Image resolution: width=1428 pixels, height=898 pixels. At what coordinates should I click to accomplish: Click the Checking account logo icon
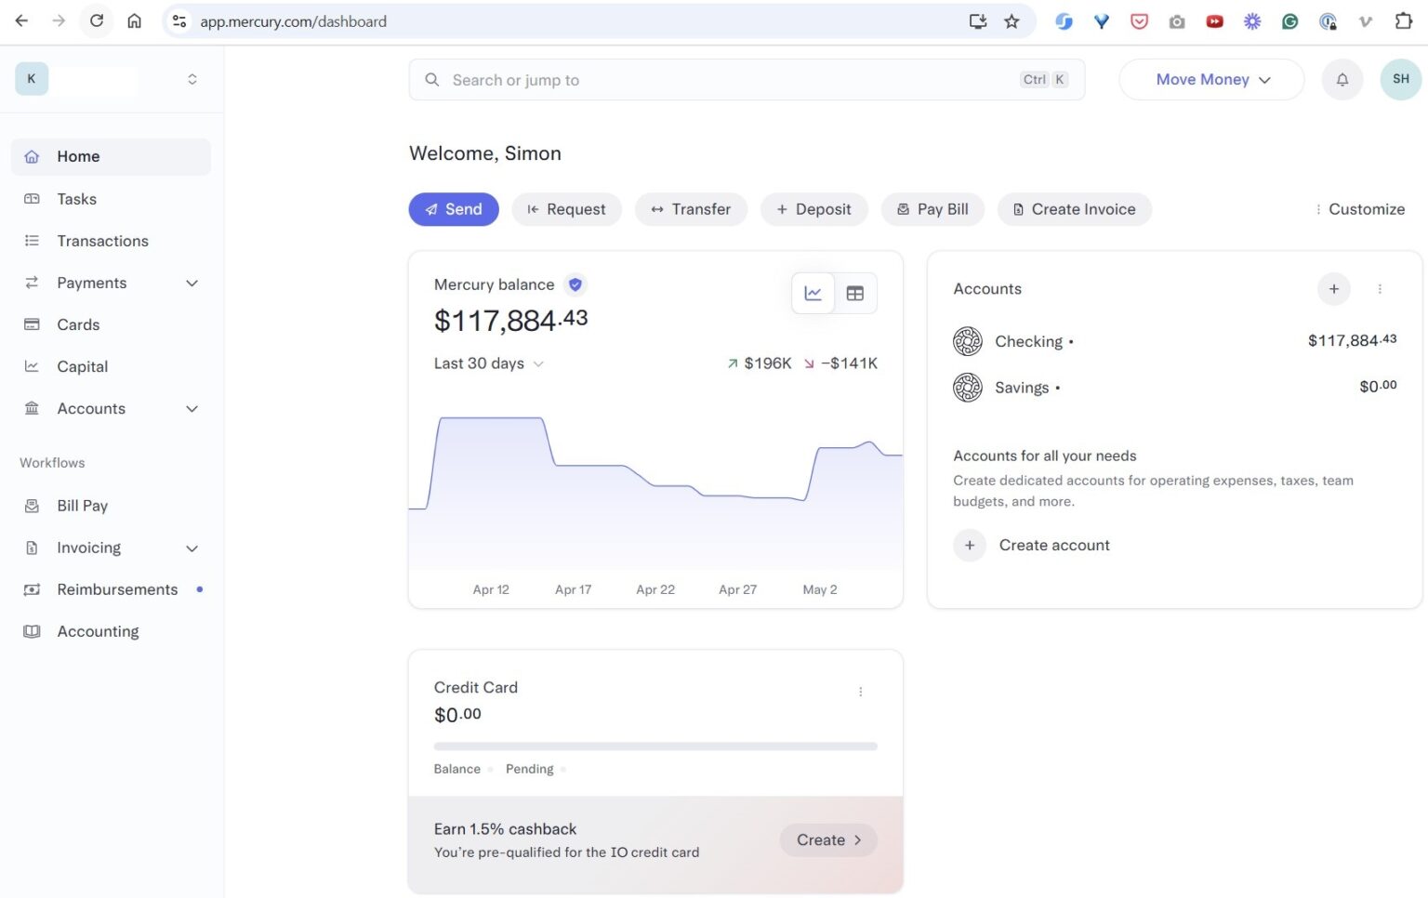click(x=967, y=341)
